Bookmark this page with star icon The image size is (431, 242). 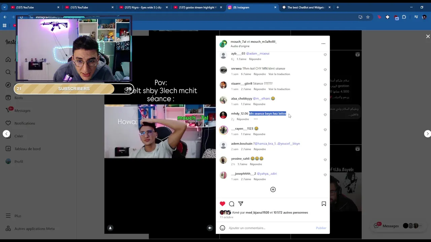click(x=368, y=17)
